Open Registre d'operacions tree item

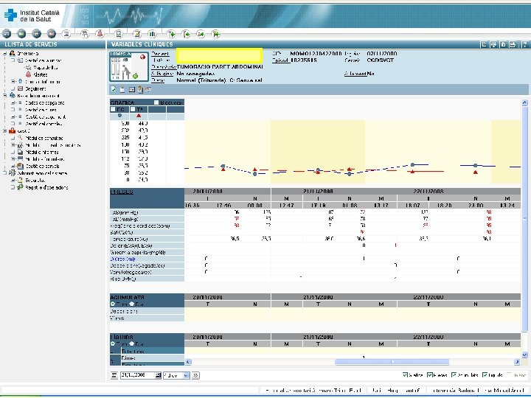point(46,187)
